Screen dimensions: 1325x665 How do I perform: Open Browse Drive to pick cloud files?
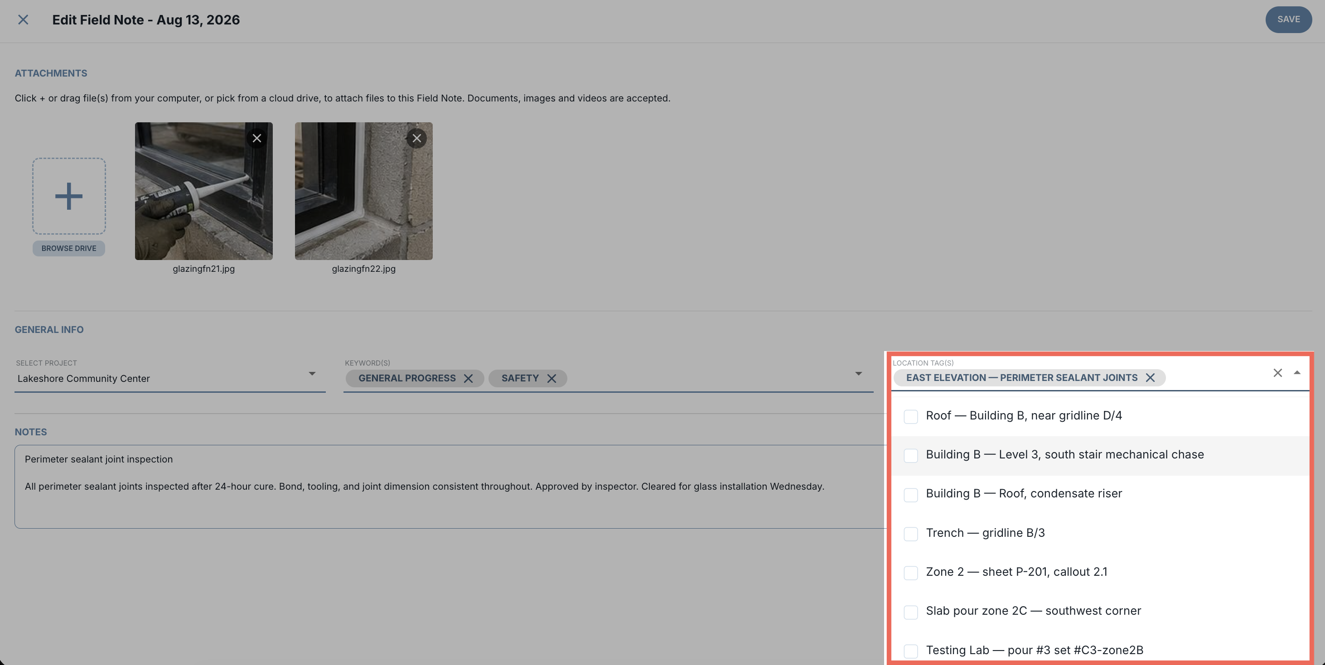(69, 248)
